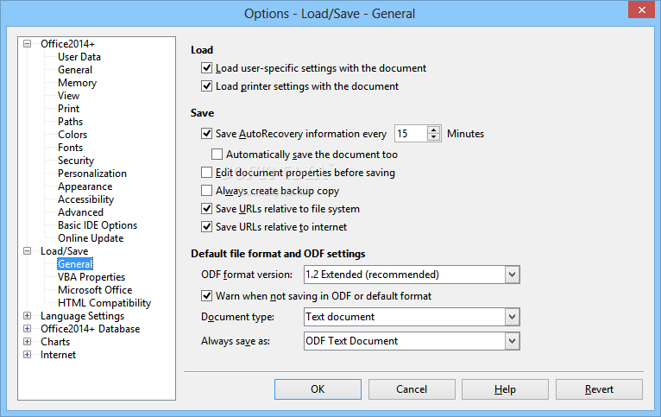Select Basic IDE Options entry
The width and height of the screenshot is (661, 417).
tap(98, 225)
